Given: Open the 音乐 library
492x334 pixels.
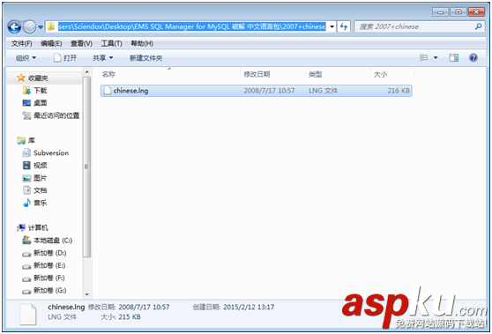Looking at the screenshot, I should 41,203.
